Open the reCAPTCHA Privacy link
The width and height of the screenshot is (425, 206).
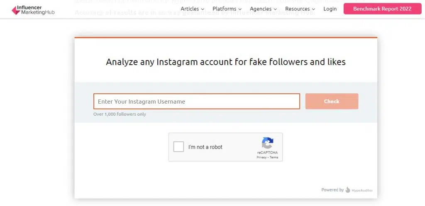261,157
